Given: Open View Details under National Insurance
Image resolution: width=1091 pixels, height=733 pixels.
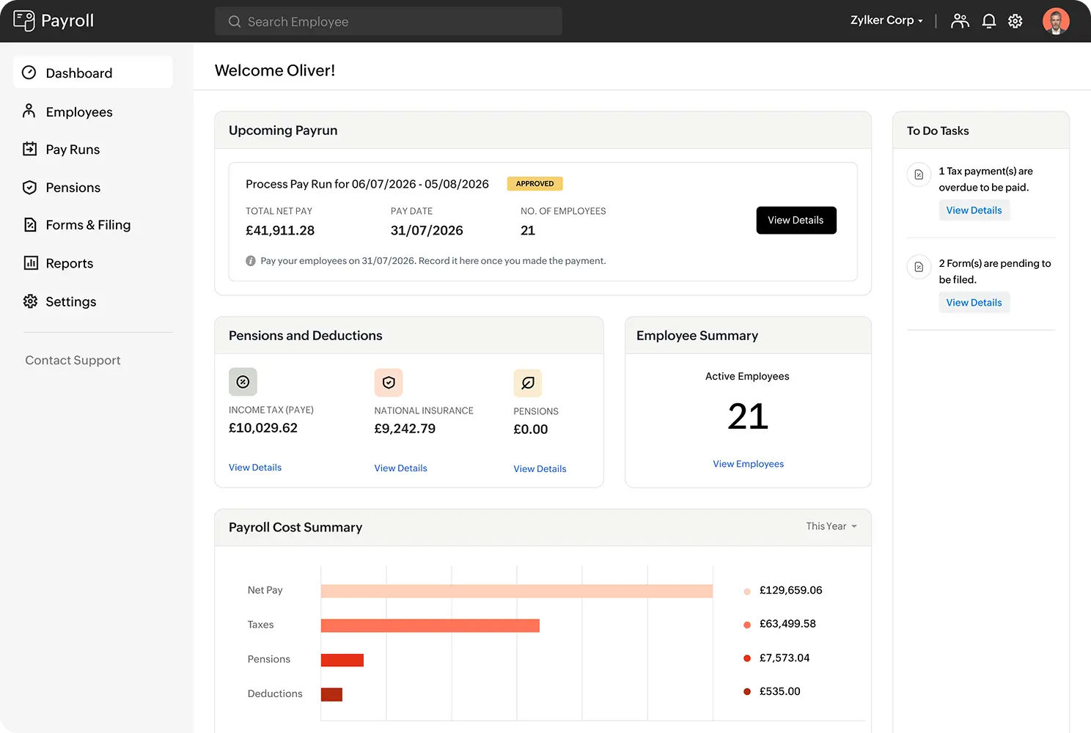Looking at the screenshot, I should point(400,468).
